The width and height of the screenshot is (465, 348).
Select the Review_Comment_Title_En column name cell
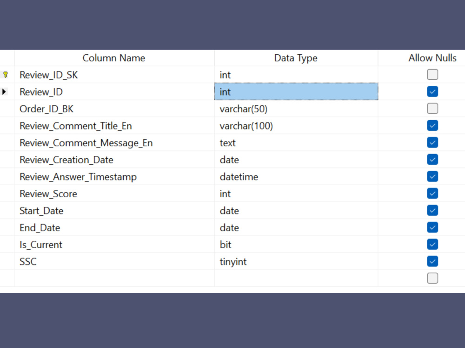(x=114, y=126)
